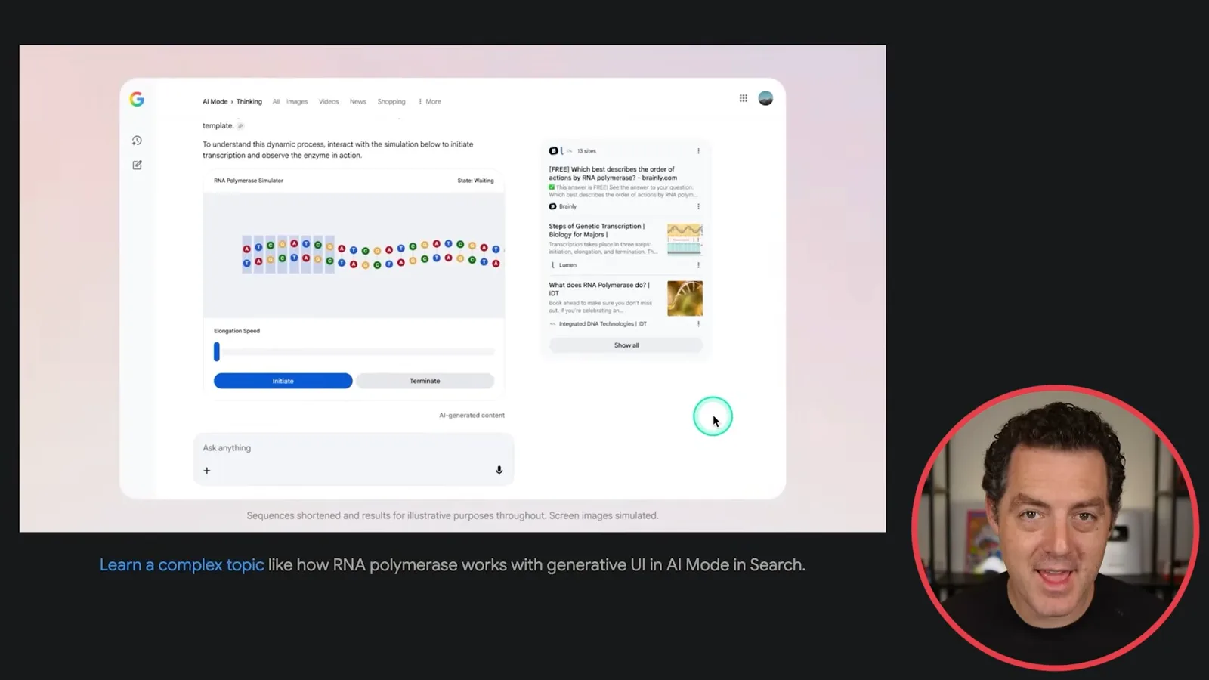Open the Google apps grid icon
This screenshot has height=680, width=1209.
744,98
